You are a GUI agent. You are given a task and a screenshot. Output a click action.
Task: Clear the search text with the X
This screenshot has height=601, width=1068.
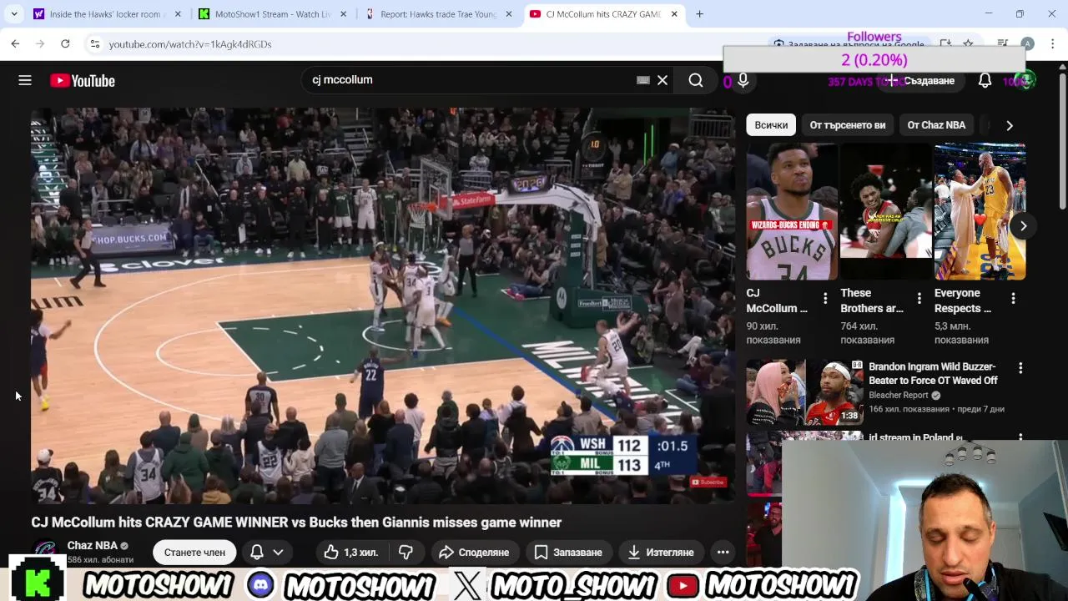pyautogui.click(x=662, y=80)
